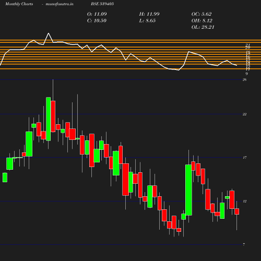
Task: Click the last red candle on the right
Action: click(236, 211)
